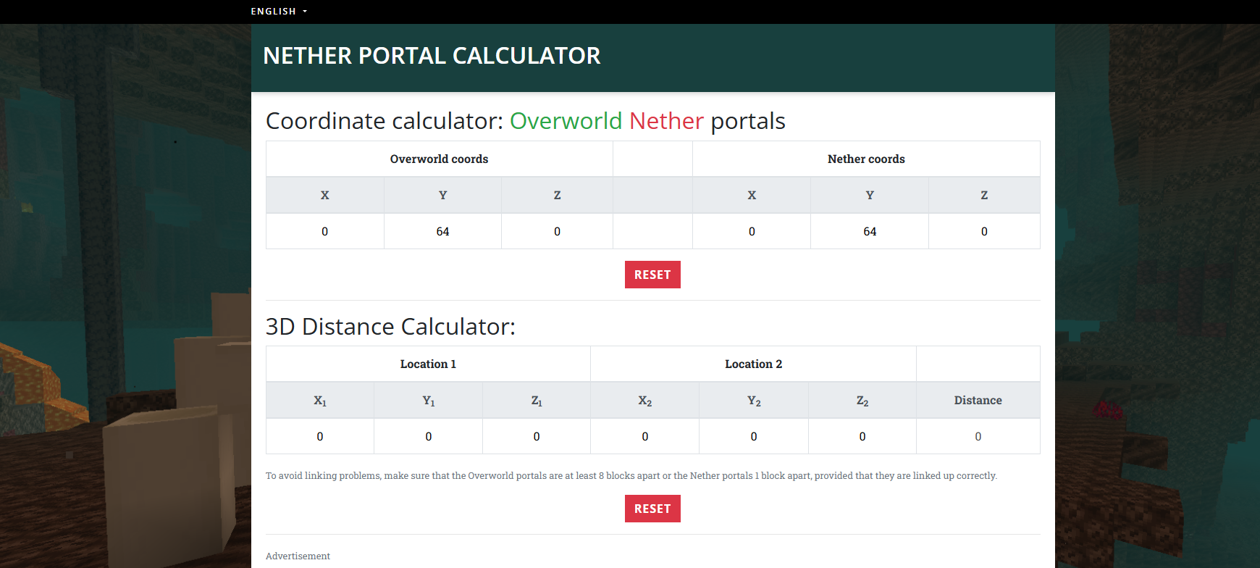Image resolution: width=1260 pixels, height=568 pixels.
Task: Select the Nether X coordinate field
Action: click(752, 231)
